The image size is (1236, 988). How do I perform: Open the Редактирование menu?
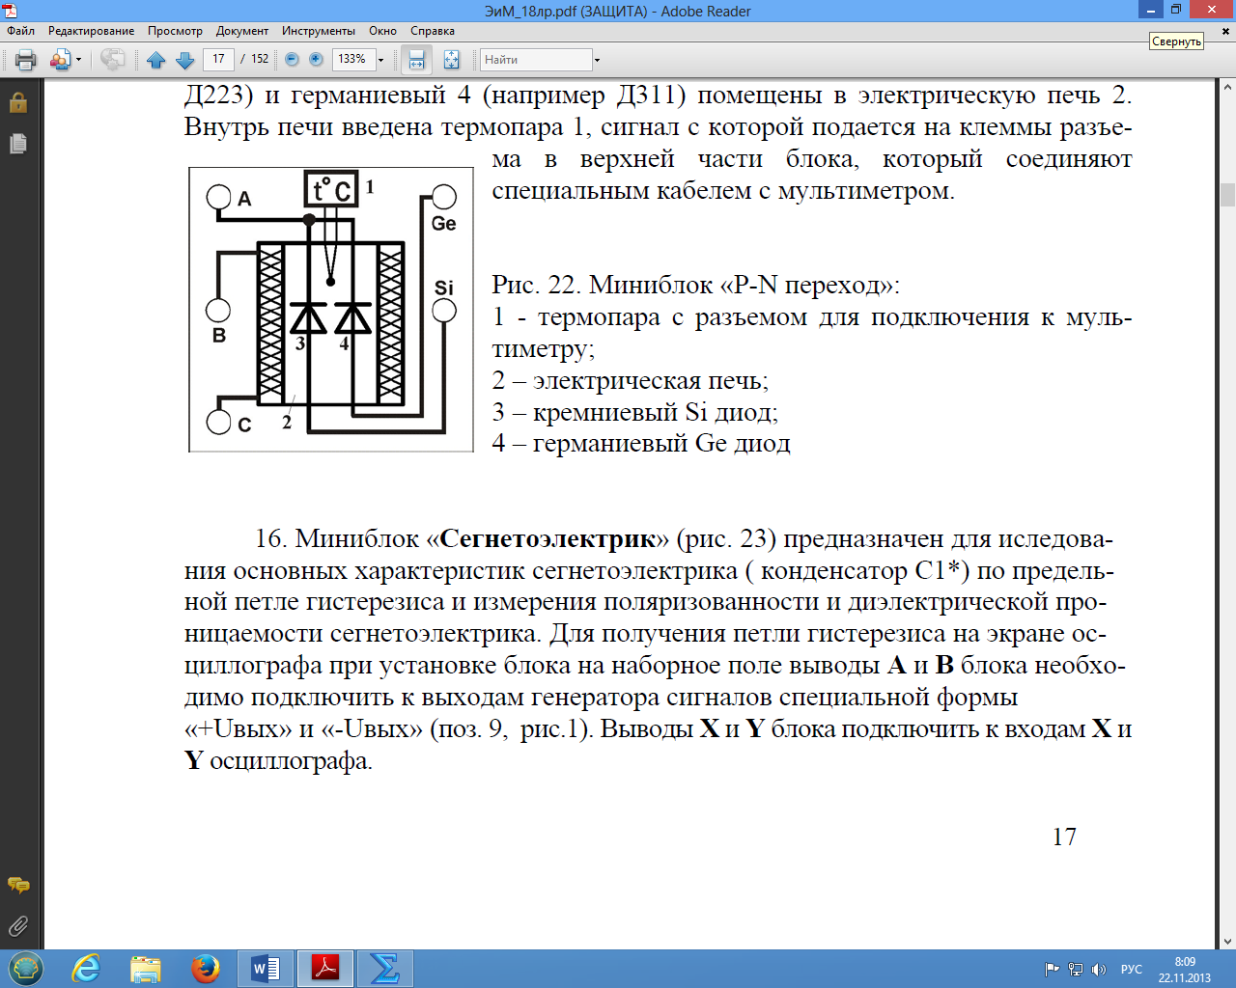92,31
